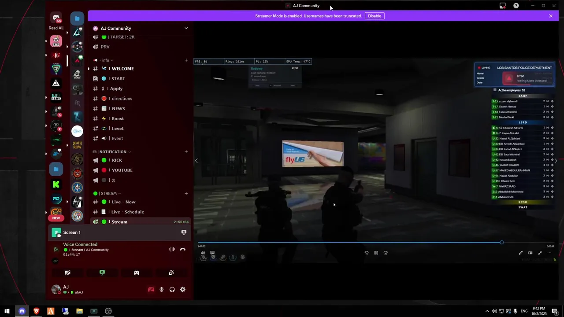Pause the video playback
The image size is (564, 317).
pyautogui.click(x=376, y=253)
